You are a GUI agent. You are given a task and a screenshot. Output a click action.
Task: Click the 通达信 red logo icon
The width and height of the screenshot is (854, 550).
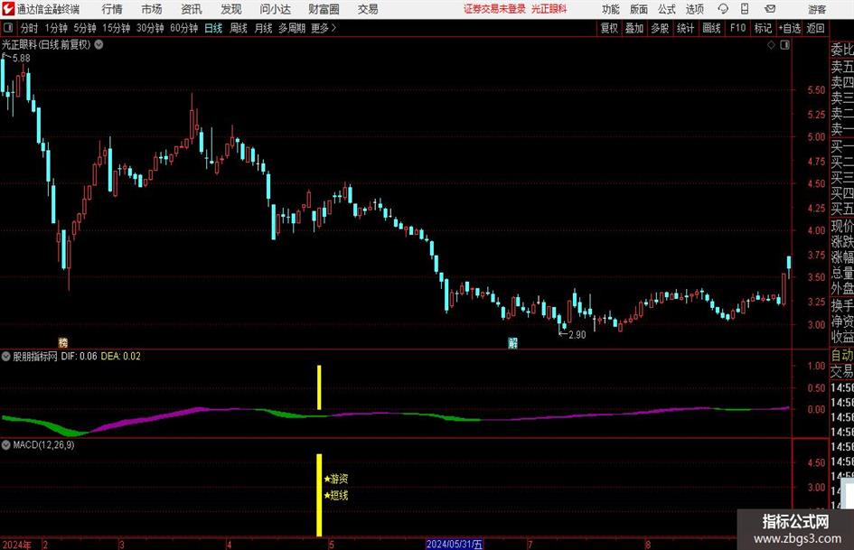(7, 9)
